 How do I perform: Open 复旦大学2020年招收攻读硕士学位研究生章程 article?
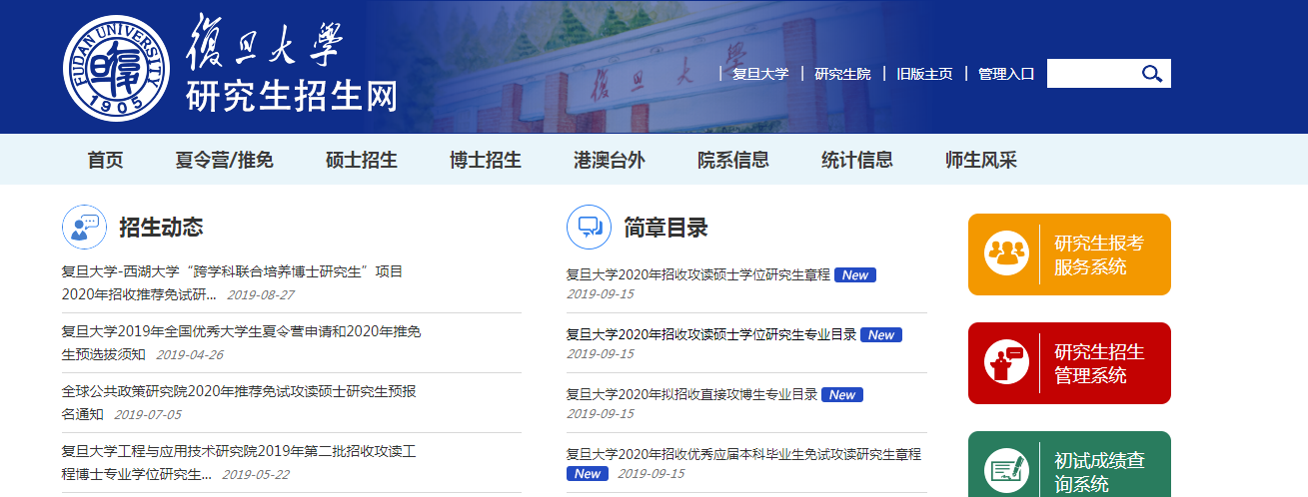pyautogui.click(x=697, y=274)
